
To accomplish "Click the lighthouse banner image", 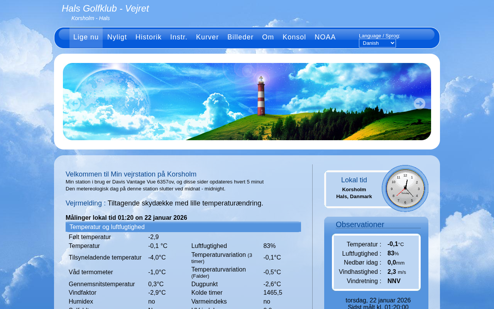I will 247,102.
